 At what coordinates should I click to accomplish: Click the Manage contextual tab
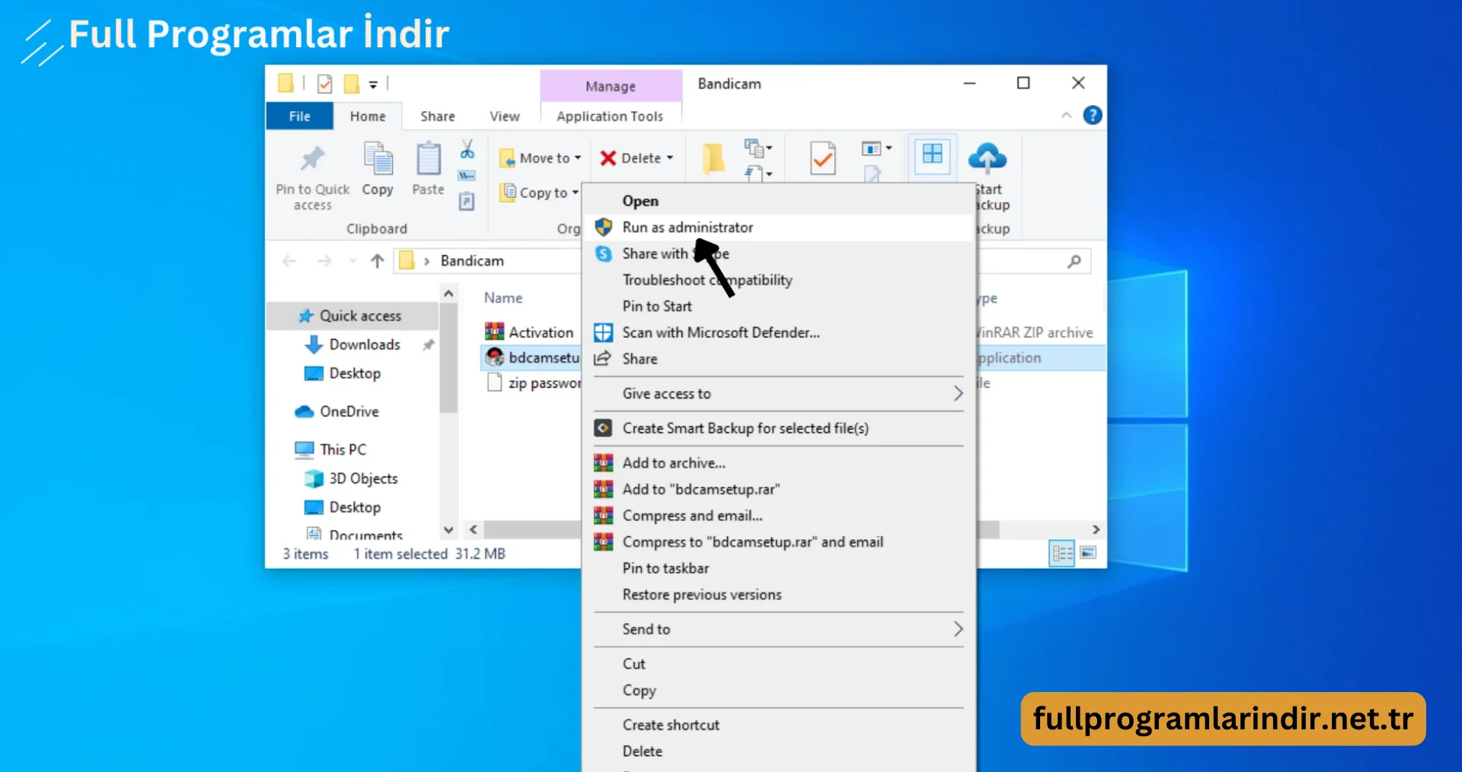tap(611, 86)
